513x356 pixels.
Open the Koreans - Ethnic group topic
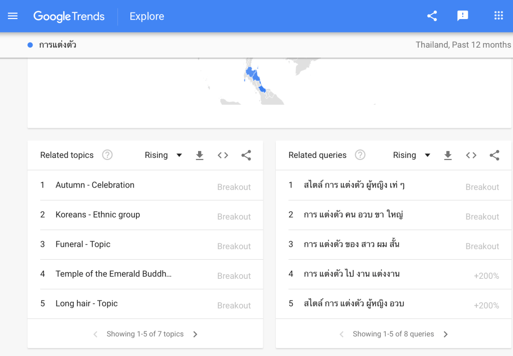click(x=98, y=215)
